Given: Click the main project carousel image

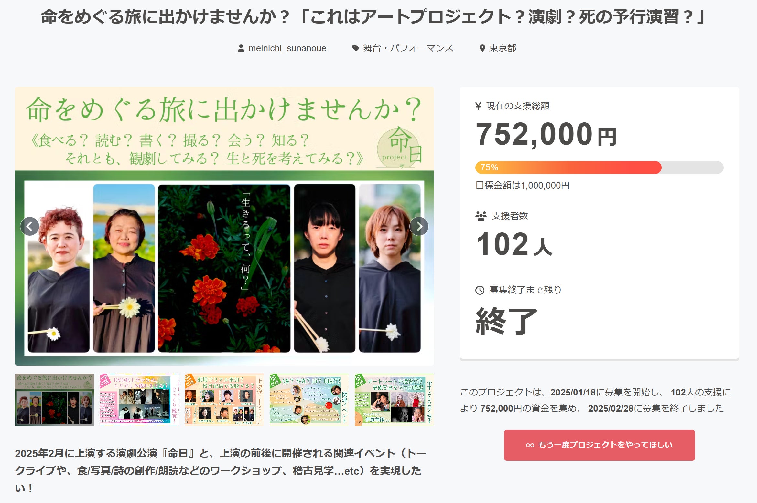Looking at the screenshot, I should pyautogui.click(x=224, y=268).
